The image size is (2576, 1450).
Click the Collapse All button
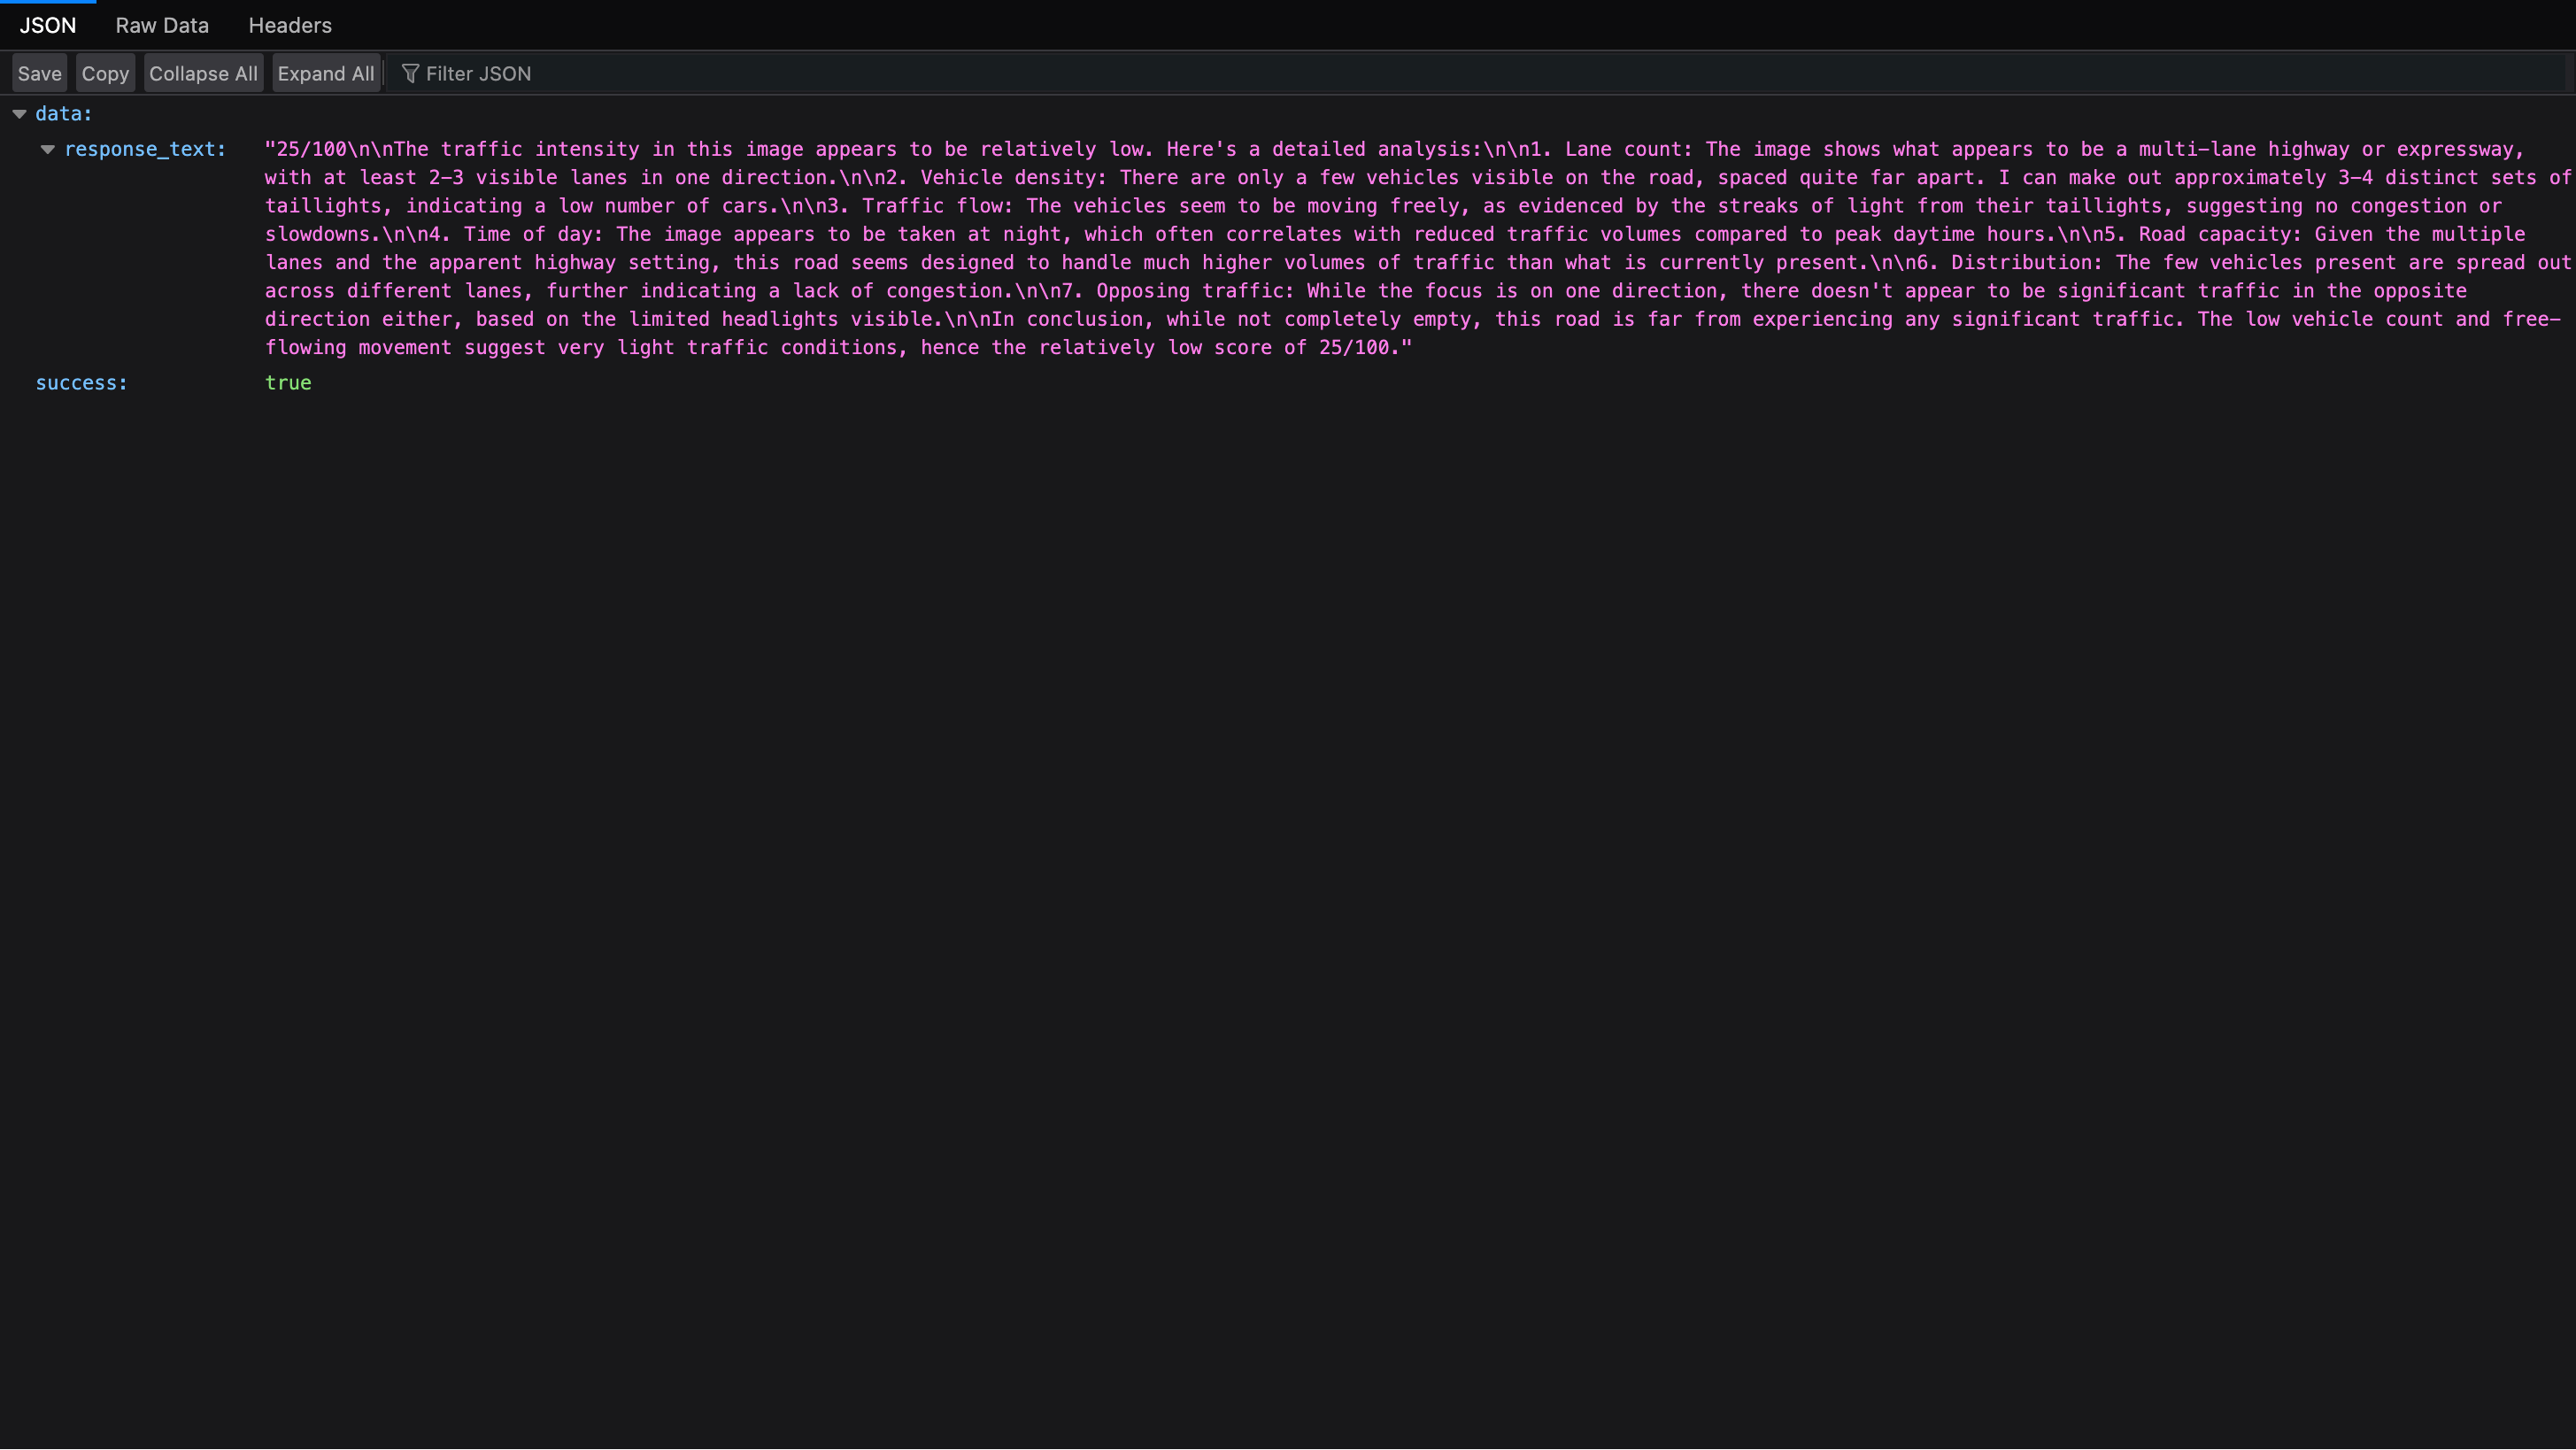tap(203, 73)
